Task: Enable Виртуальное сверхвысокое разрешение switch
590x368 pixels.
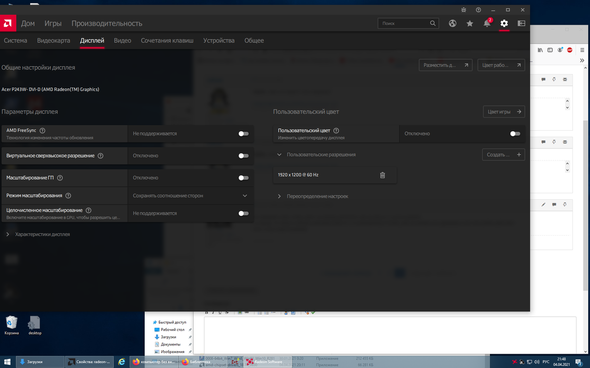Action: pyautogui.click(x=243, y=155)
